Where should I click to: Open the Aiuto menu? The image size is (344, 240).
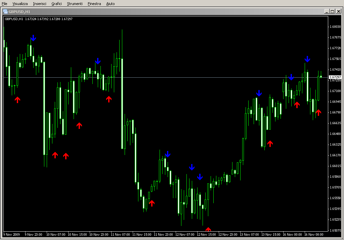tap(110, 4)
